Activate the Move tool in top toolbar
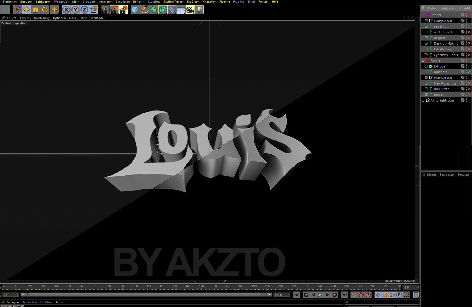 pyautogui.click(x=26, y=10)
